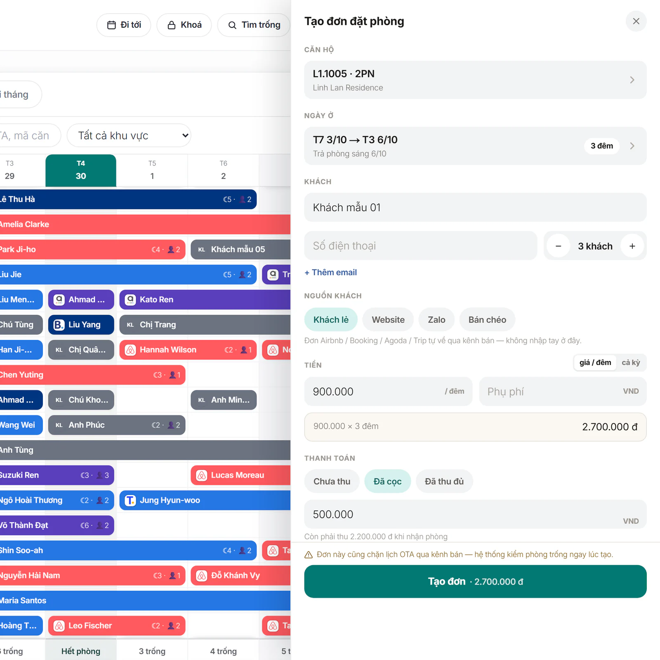Click the minus icon to reduce guests
Image resolution: width=660 pixels, height=660 pixels.
point(558,246)
